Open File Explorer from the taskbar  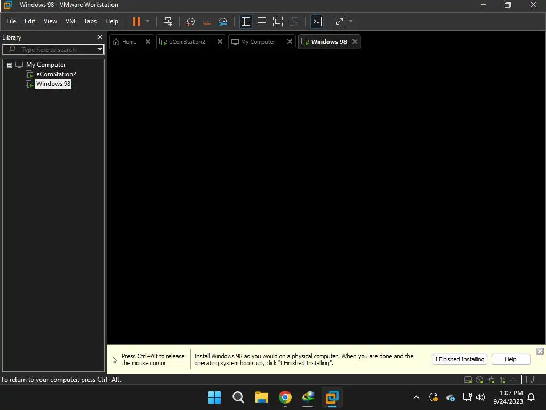tap(261, 397)
